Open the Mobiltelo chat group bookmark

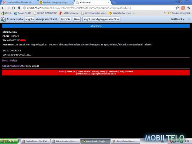pos(122,13)
